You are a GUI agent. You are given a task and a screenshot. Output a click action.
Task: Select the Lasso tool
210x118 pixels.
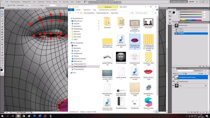tap(2, 16)
